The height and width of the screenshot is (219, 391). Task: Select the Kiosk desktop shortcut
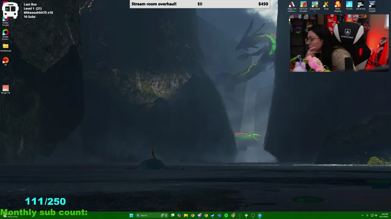[326, 6]
